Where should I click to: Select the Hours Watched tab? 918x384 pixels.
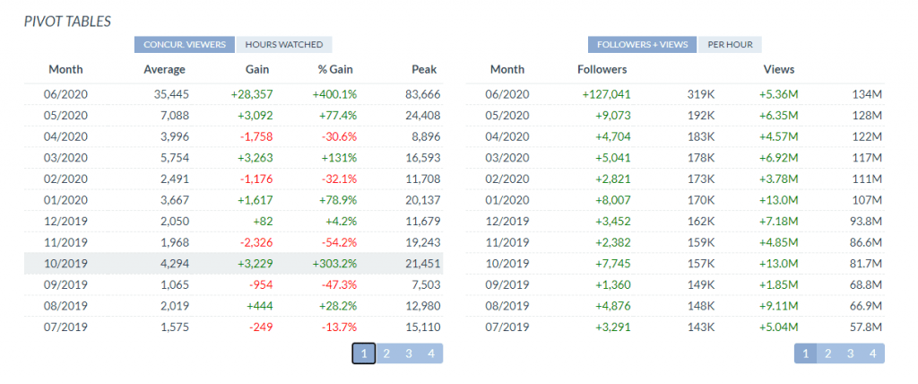point(284,45)
